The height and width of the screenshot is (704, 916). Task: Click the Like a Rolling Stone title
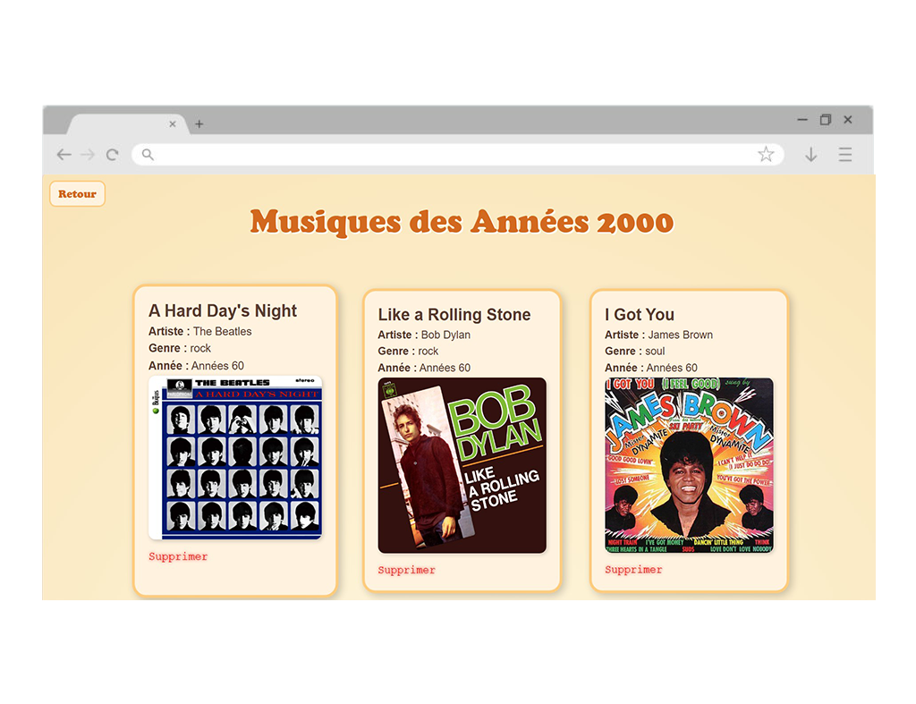454,315
